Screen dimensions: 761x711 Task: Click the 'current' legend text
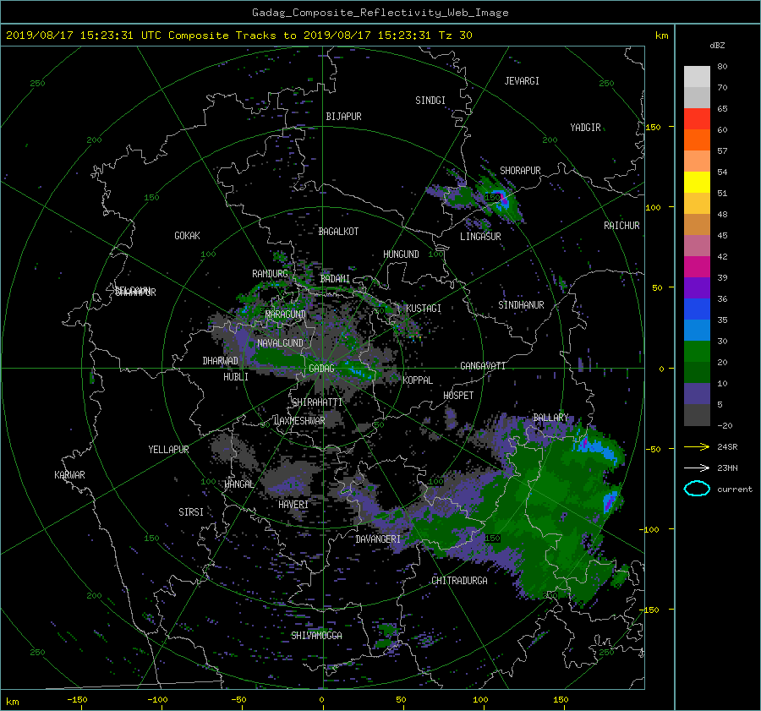[x=735, y=489]
